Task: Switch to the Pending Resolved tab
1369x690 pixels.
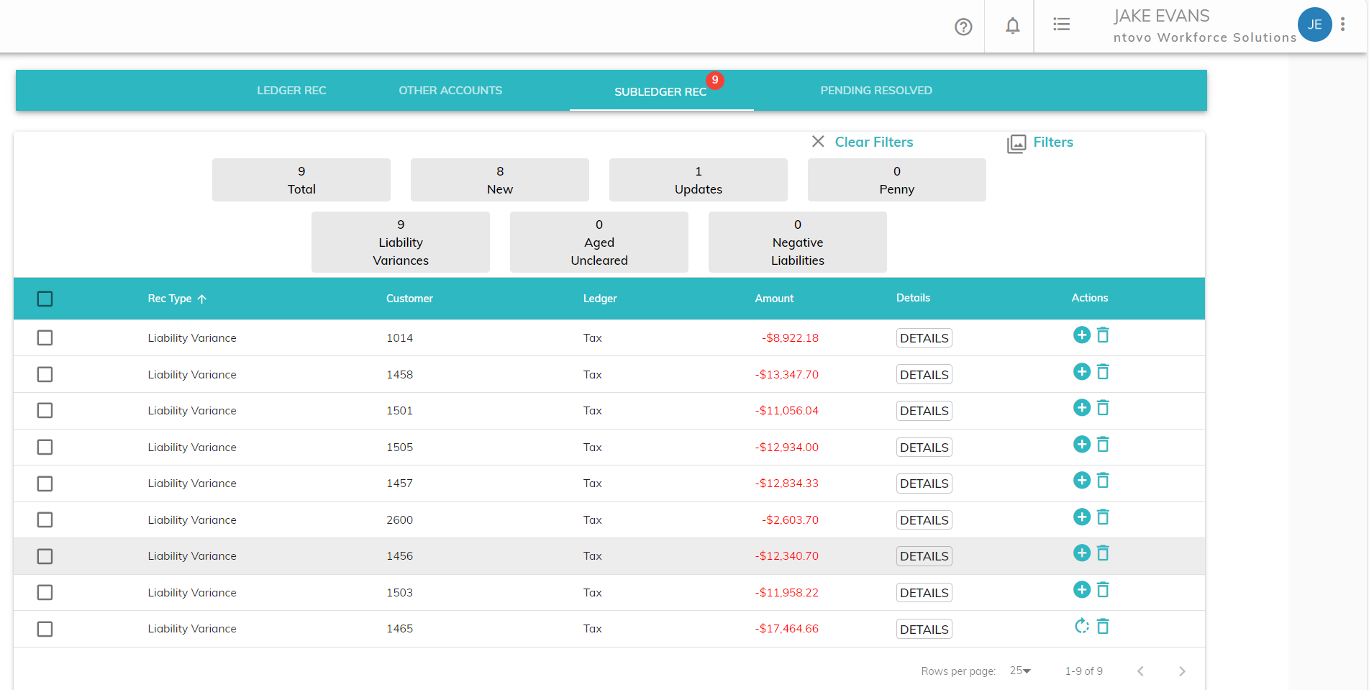Action: point(875,91)
